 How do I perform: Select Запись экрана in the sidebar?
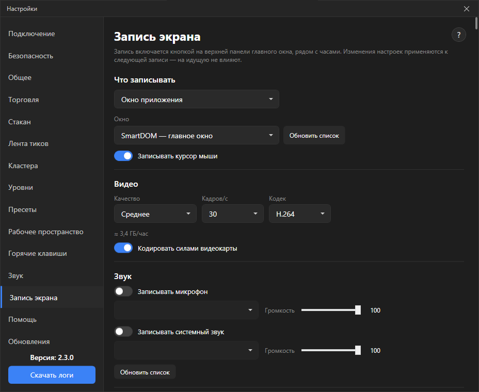click(x=52, y=298)
